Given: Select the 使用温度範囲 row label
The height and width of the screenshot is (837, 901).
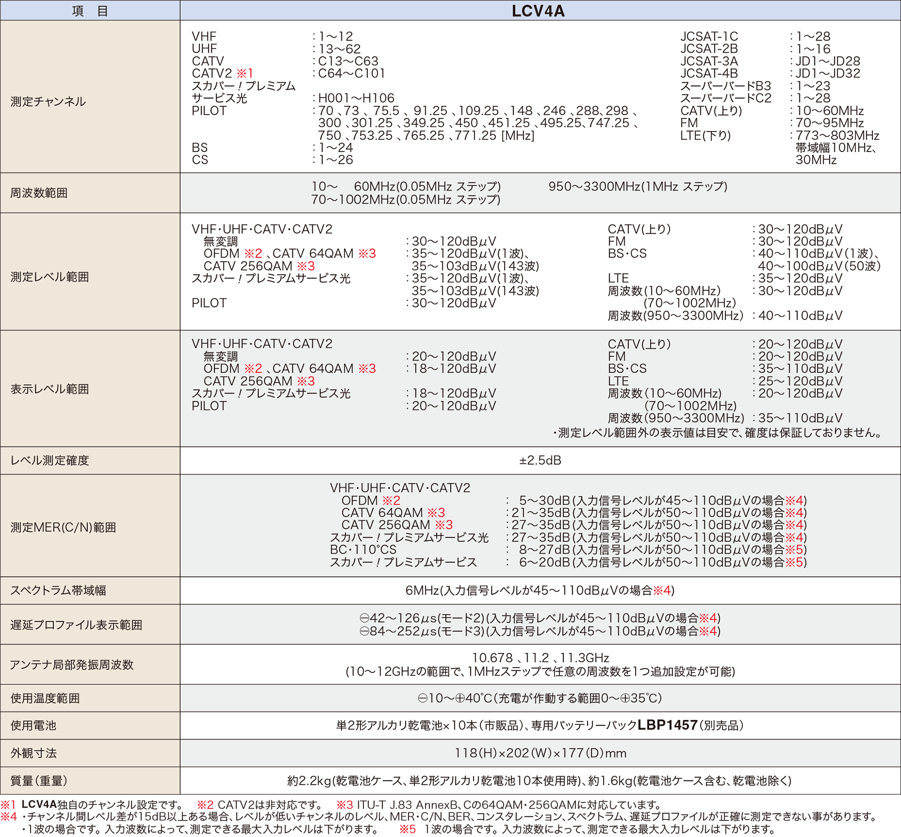Looking at the screenshot, I should (45, 699).
